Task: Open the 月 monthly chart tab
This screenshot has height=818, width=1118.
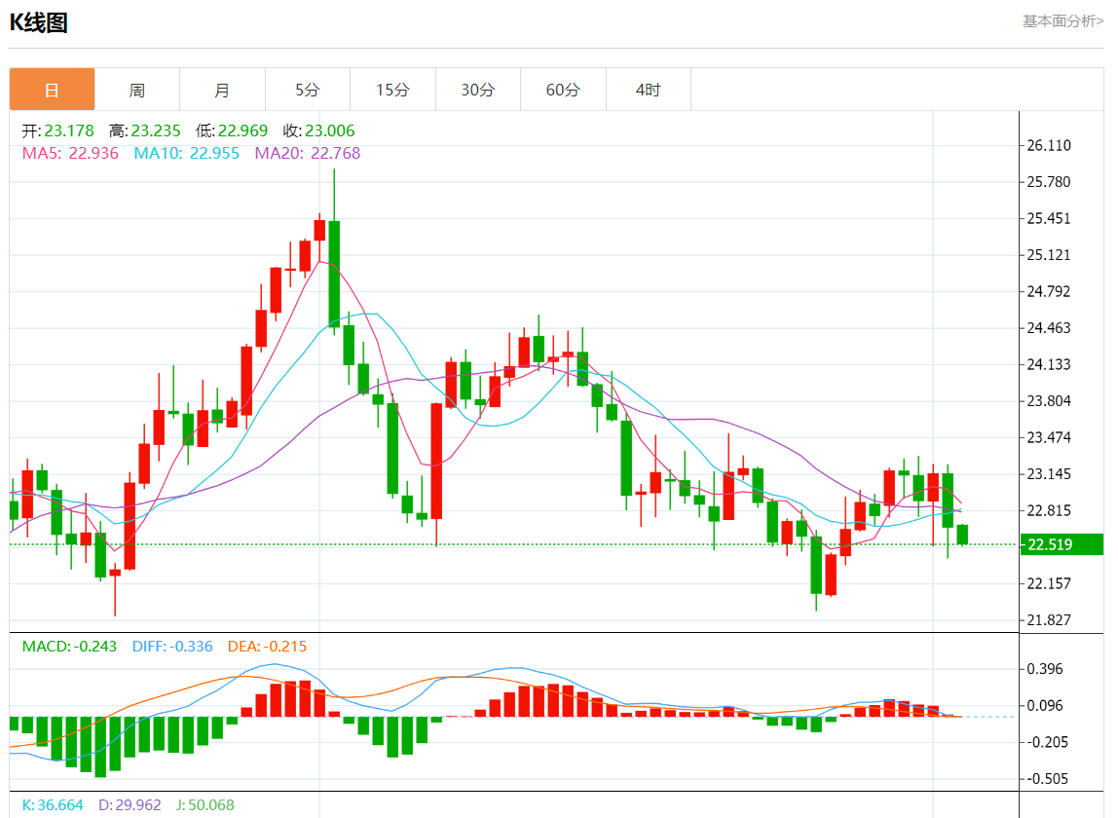Action: pyautogui.click(x=222, y=90)
